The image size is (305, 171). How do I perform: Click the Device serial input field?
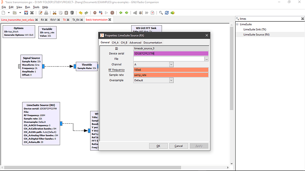(171, 53)
